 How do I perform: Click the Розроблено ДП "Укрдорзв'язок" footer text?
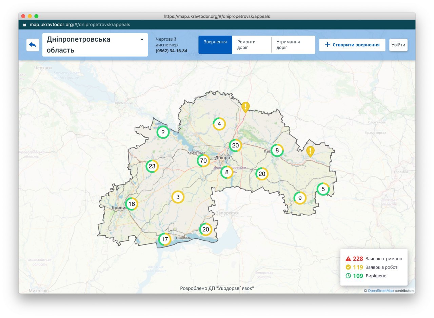[x=217, y=289]
